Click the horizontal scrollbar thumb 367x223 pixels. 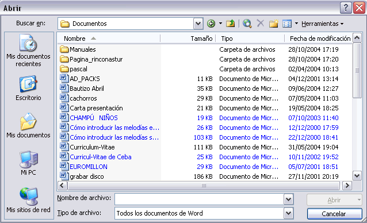coord(204,186)
